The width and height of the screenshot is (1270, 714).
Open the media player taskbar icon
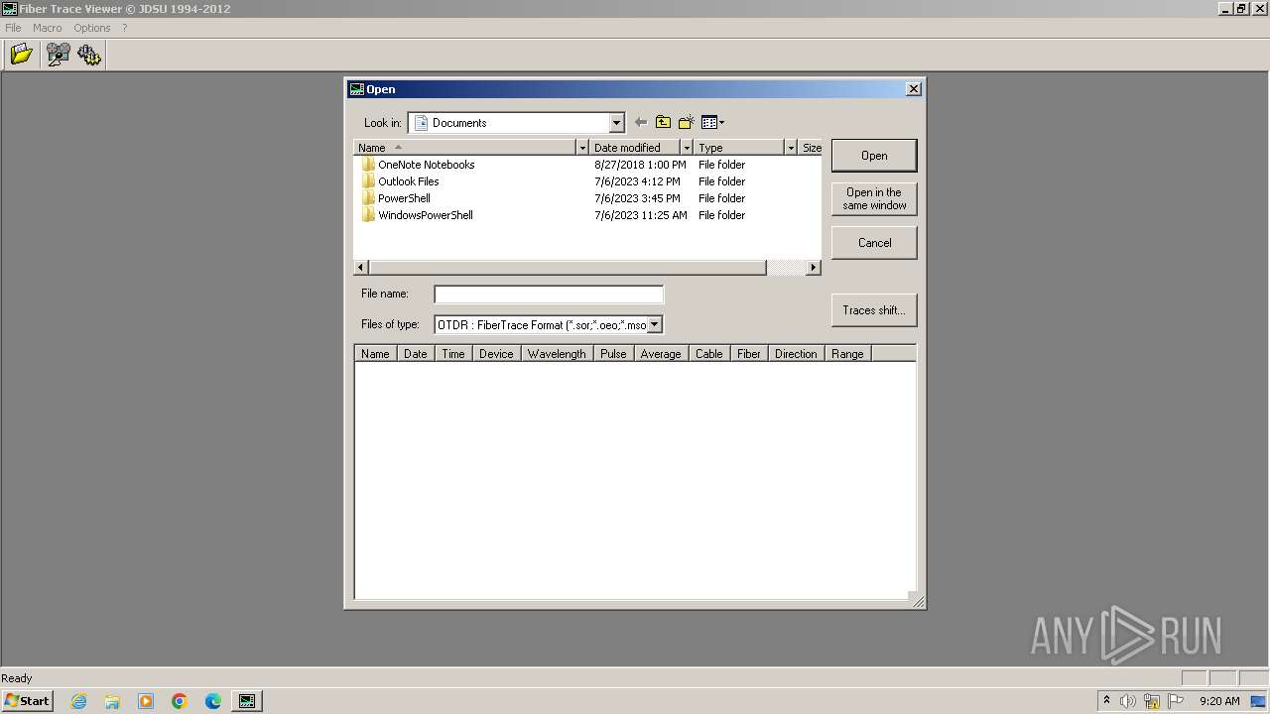point(146,701)
